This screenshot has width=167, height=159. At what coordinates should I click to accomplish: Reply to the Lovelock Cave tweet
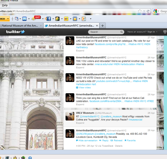tap(104, 140)
